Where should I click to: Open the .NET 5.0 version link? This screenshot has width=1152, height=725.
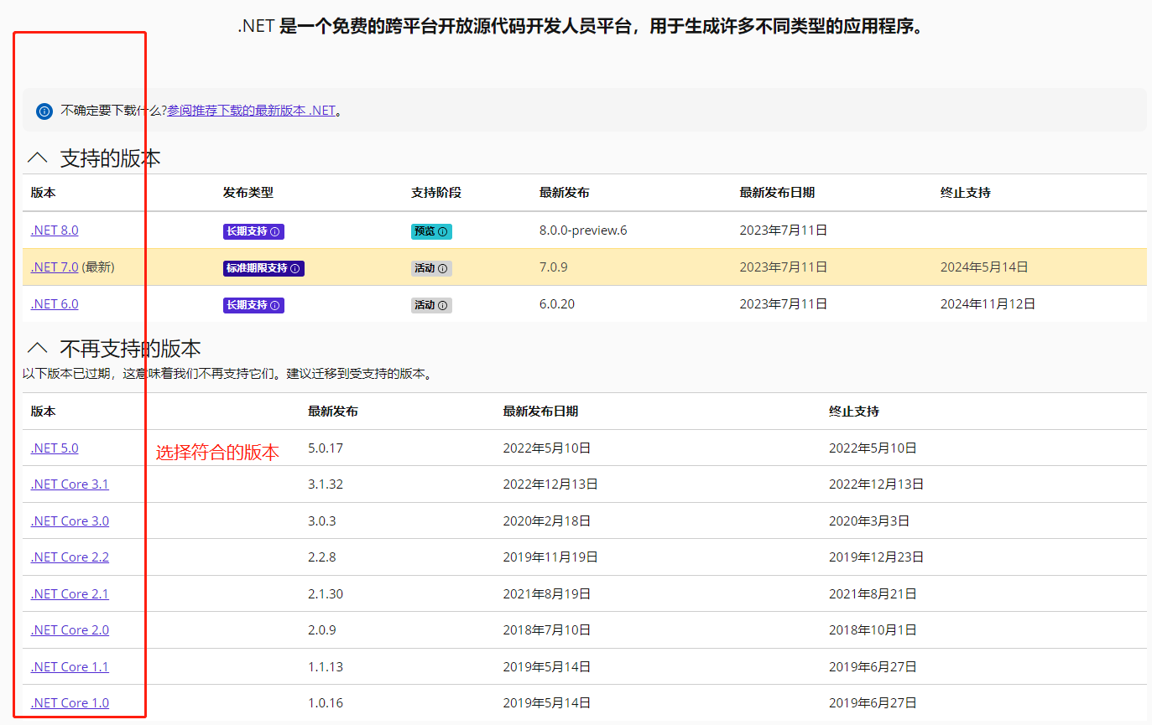click(55, 448)
